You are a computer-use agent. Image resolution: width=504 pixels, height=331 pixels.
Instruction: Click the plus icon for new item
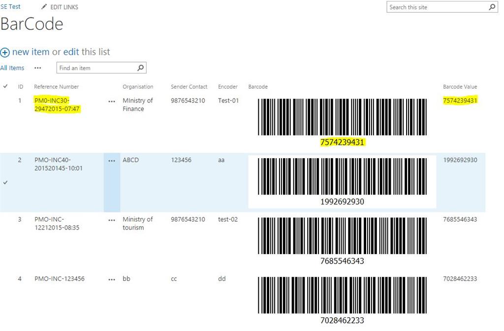[5, 52]
